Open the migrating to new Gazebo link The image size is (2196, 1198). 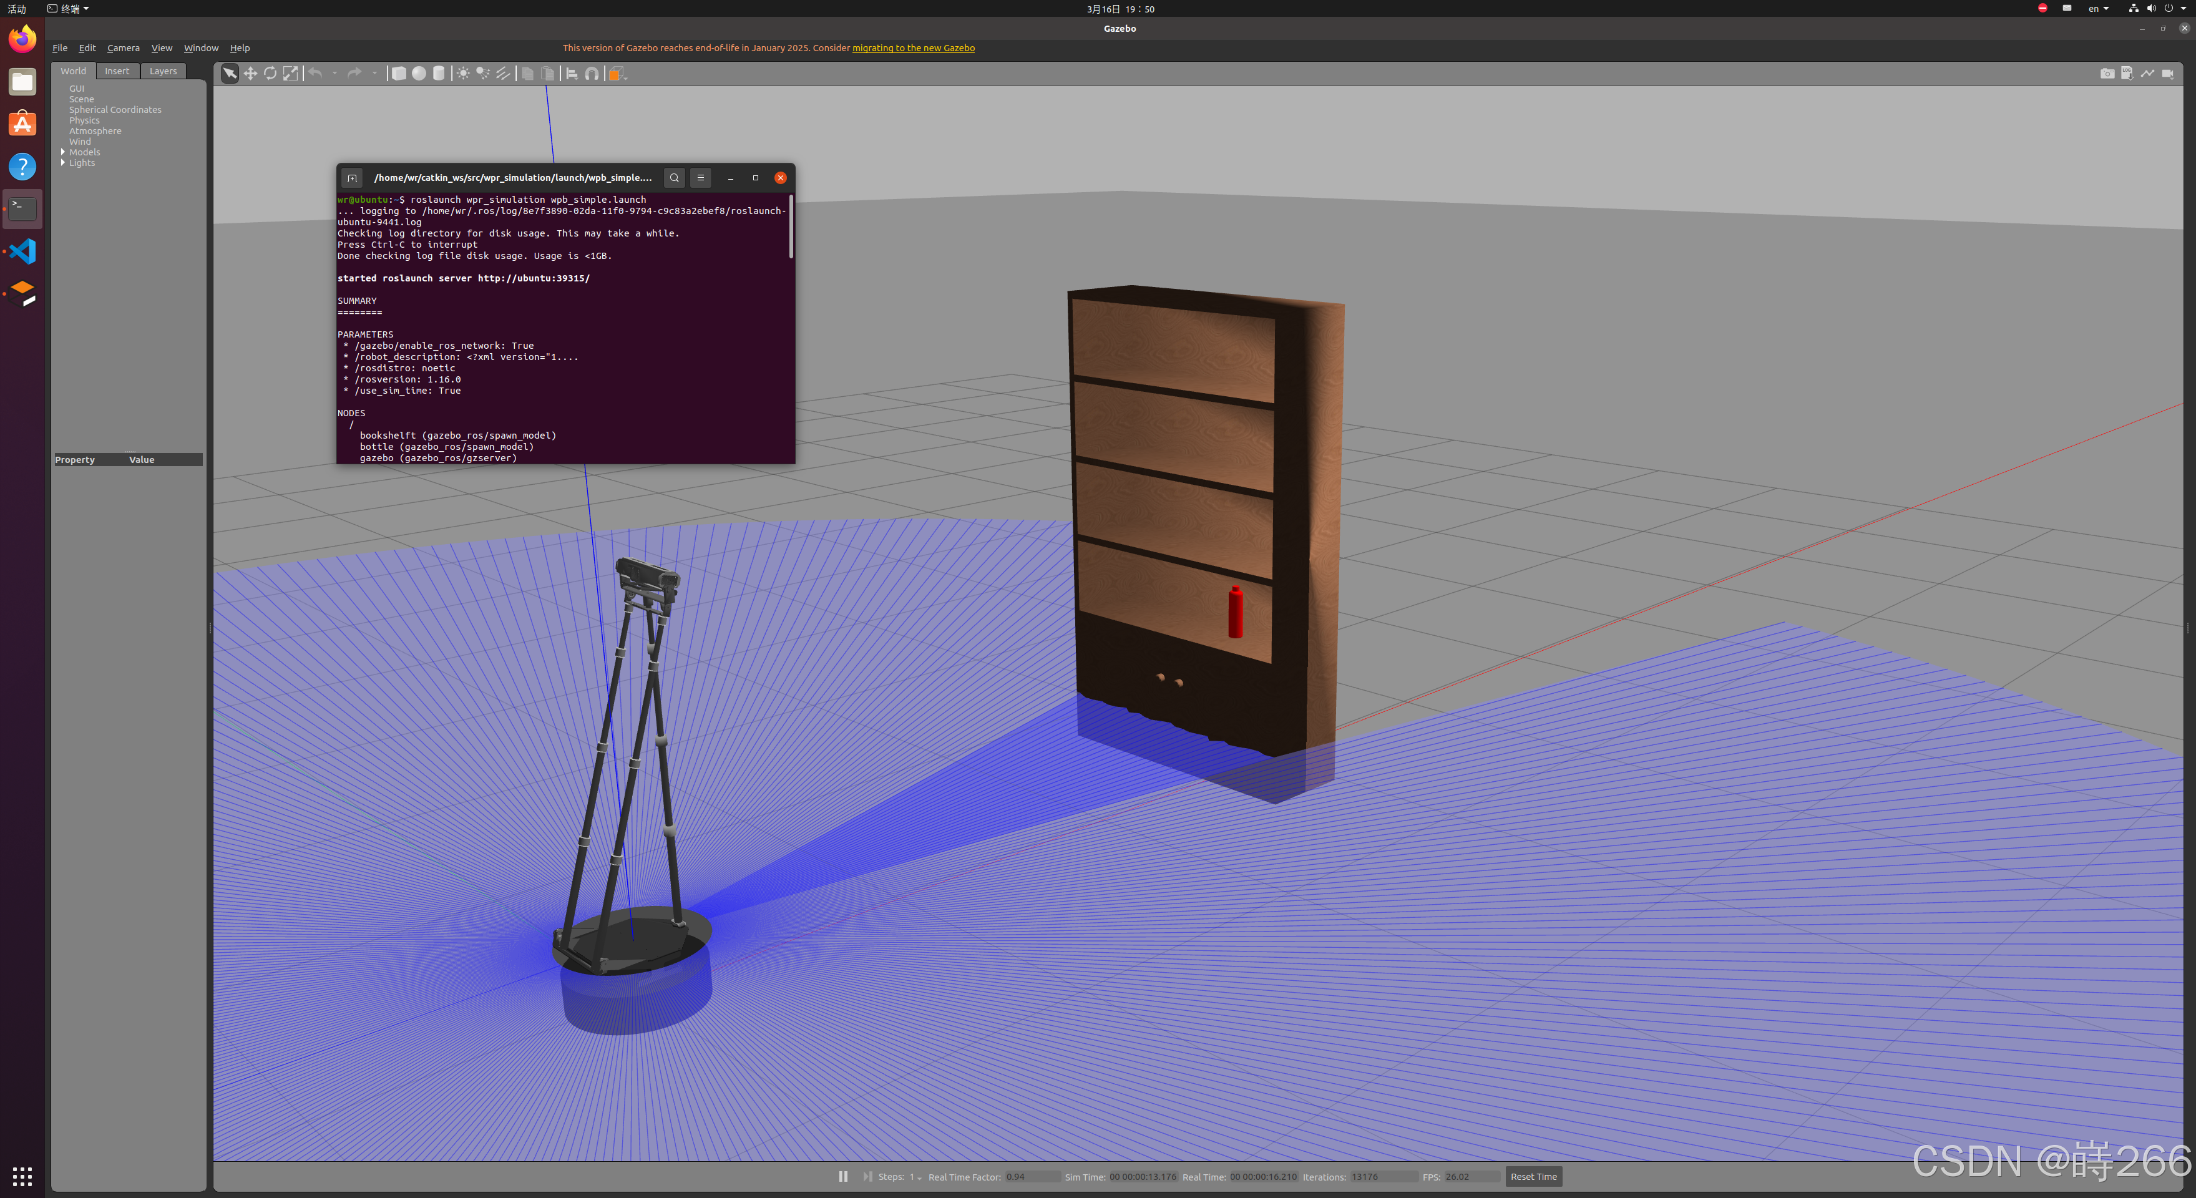click(913, 48)
